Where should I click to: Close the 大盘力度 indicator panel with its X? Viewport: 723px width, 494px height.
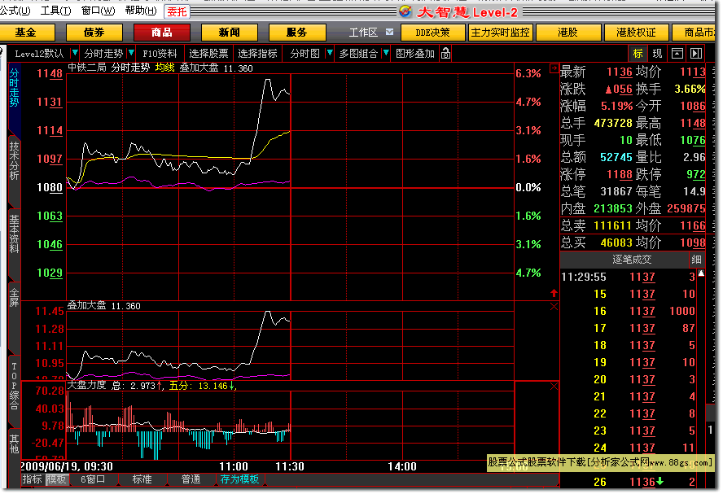coord(554,387)
